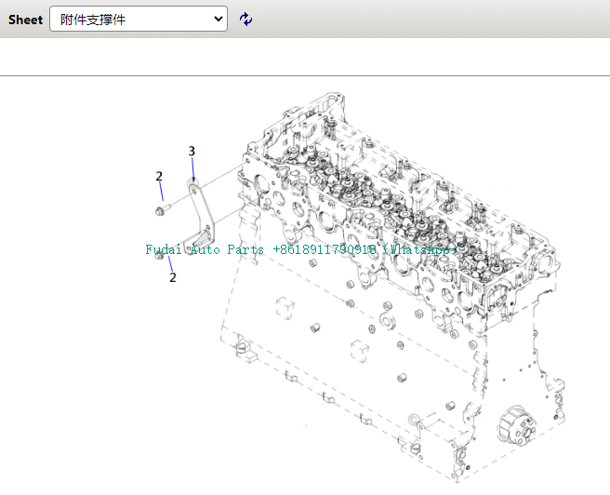
Task: Click the upper callout number 2 bolt label
Action: tap(159, 176)
